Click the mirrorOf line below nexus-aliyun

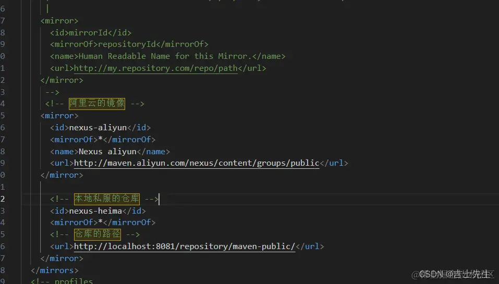click(x=103, y=140)
